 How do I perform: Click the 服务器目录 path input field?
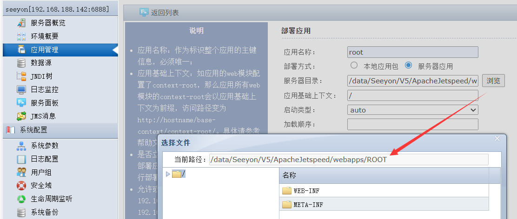[412, 81]
